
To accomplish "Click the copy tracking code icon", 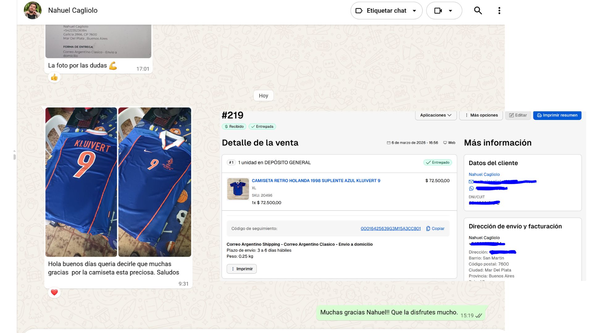I will coord(428,228).
